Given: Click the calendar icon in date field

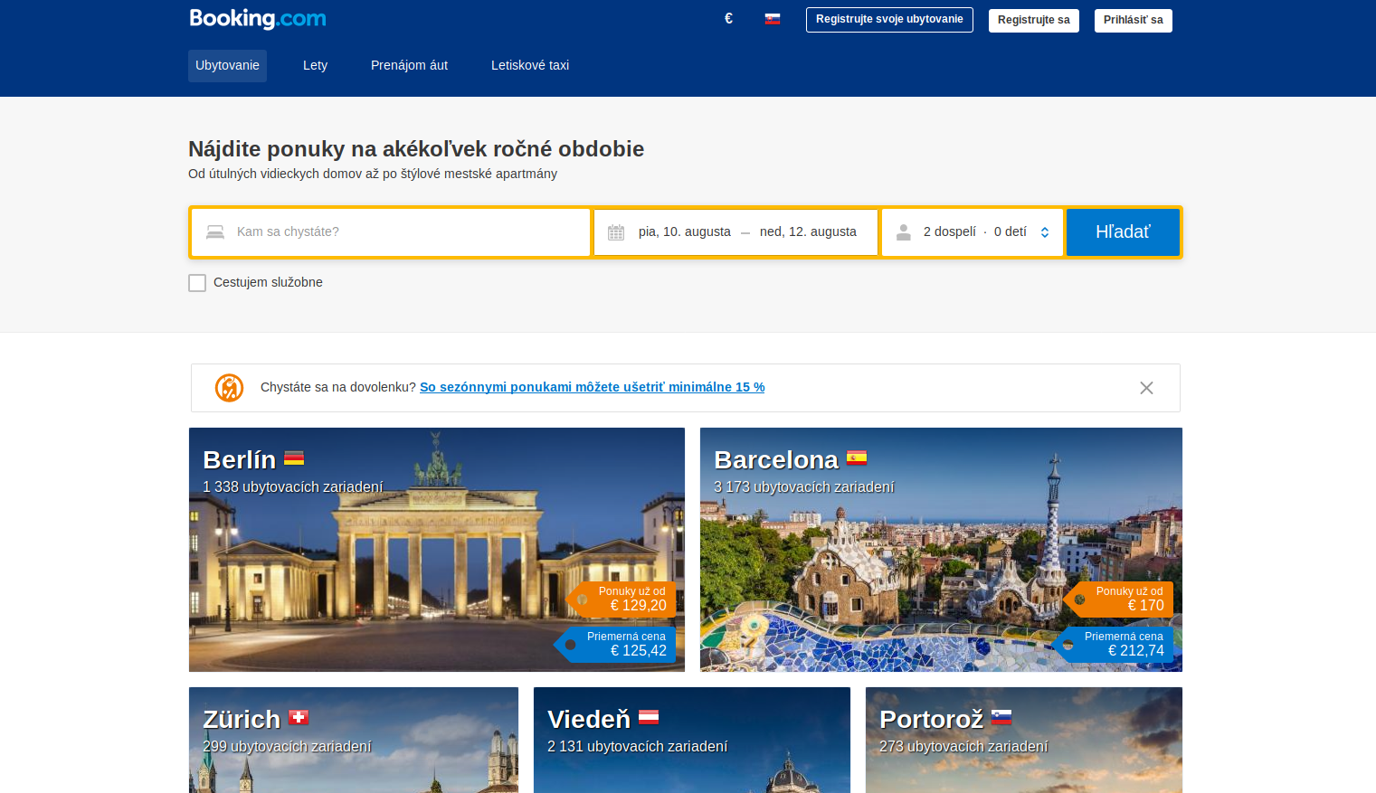Looking at the screenshot, I should tap(616, 232).
